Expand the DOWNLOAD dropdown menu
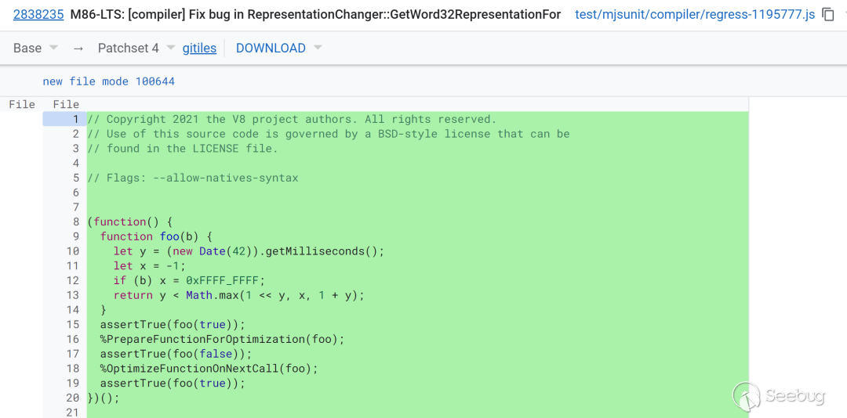The width and height of the screenshot is (847, 418). pos(318,48)
